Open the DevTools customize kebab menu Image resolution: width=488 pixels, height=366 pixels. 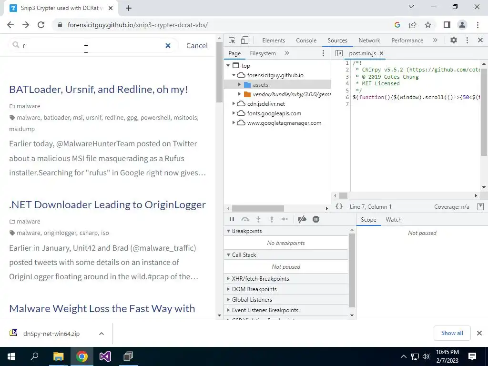point(467,40)
